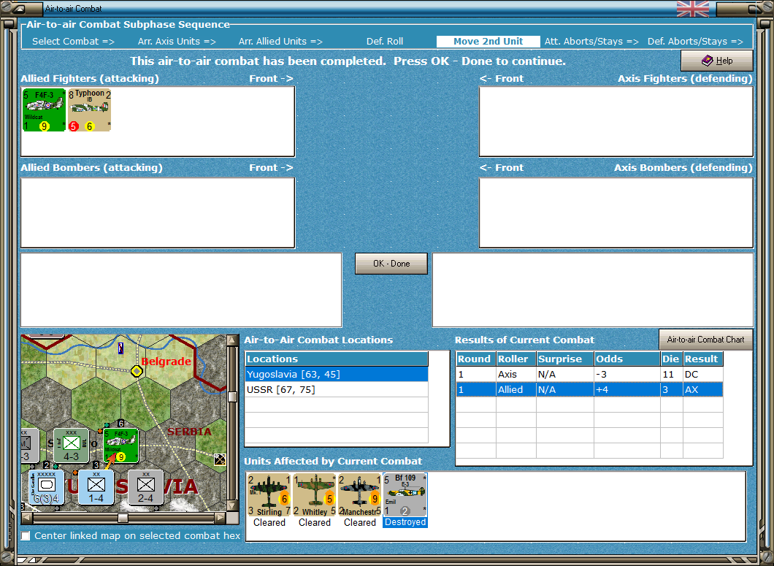This screenshot has width=774, height=566.
Task: Click the OK - Done button
Action: (391, 264)
